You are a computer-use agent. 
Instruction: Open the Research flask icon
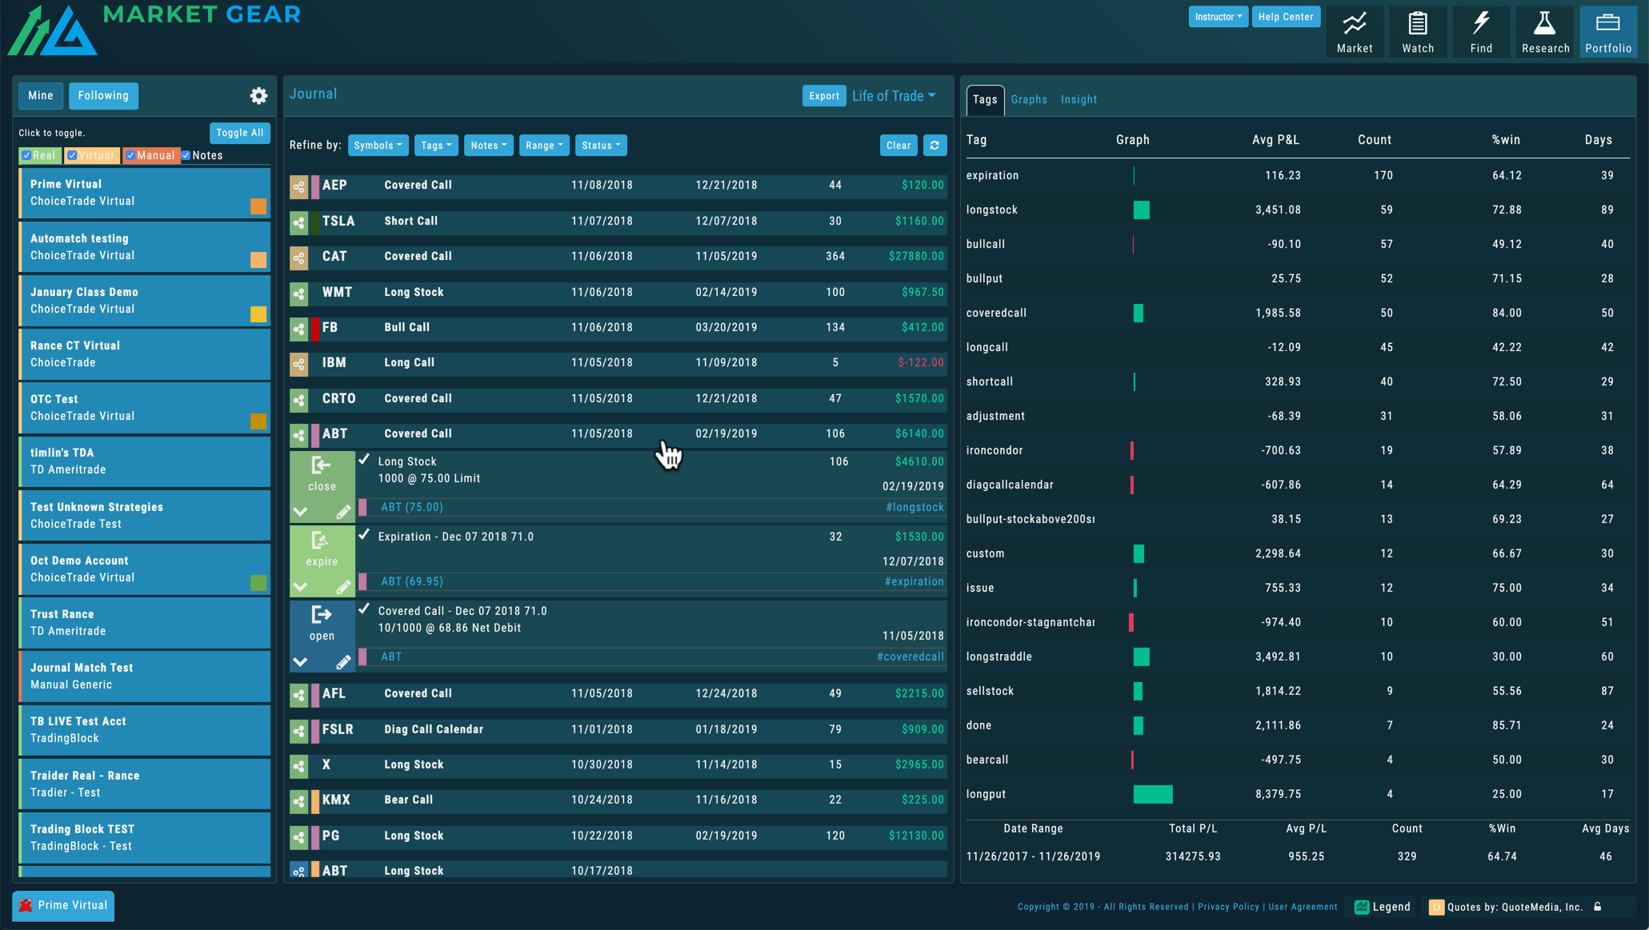(1544, 31)
